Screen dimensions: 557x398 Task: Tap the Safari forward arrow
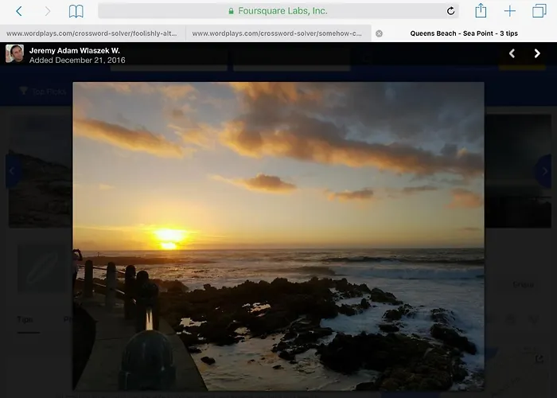click(x=48, y=11)
